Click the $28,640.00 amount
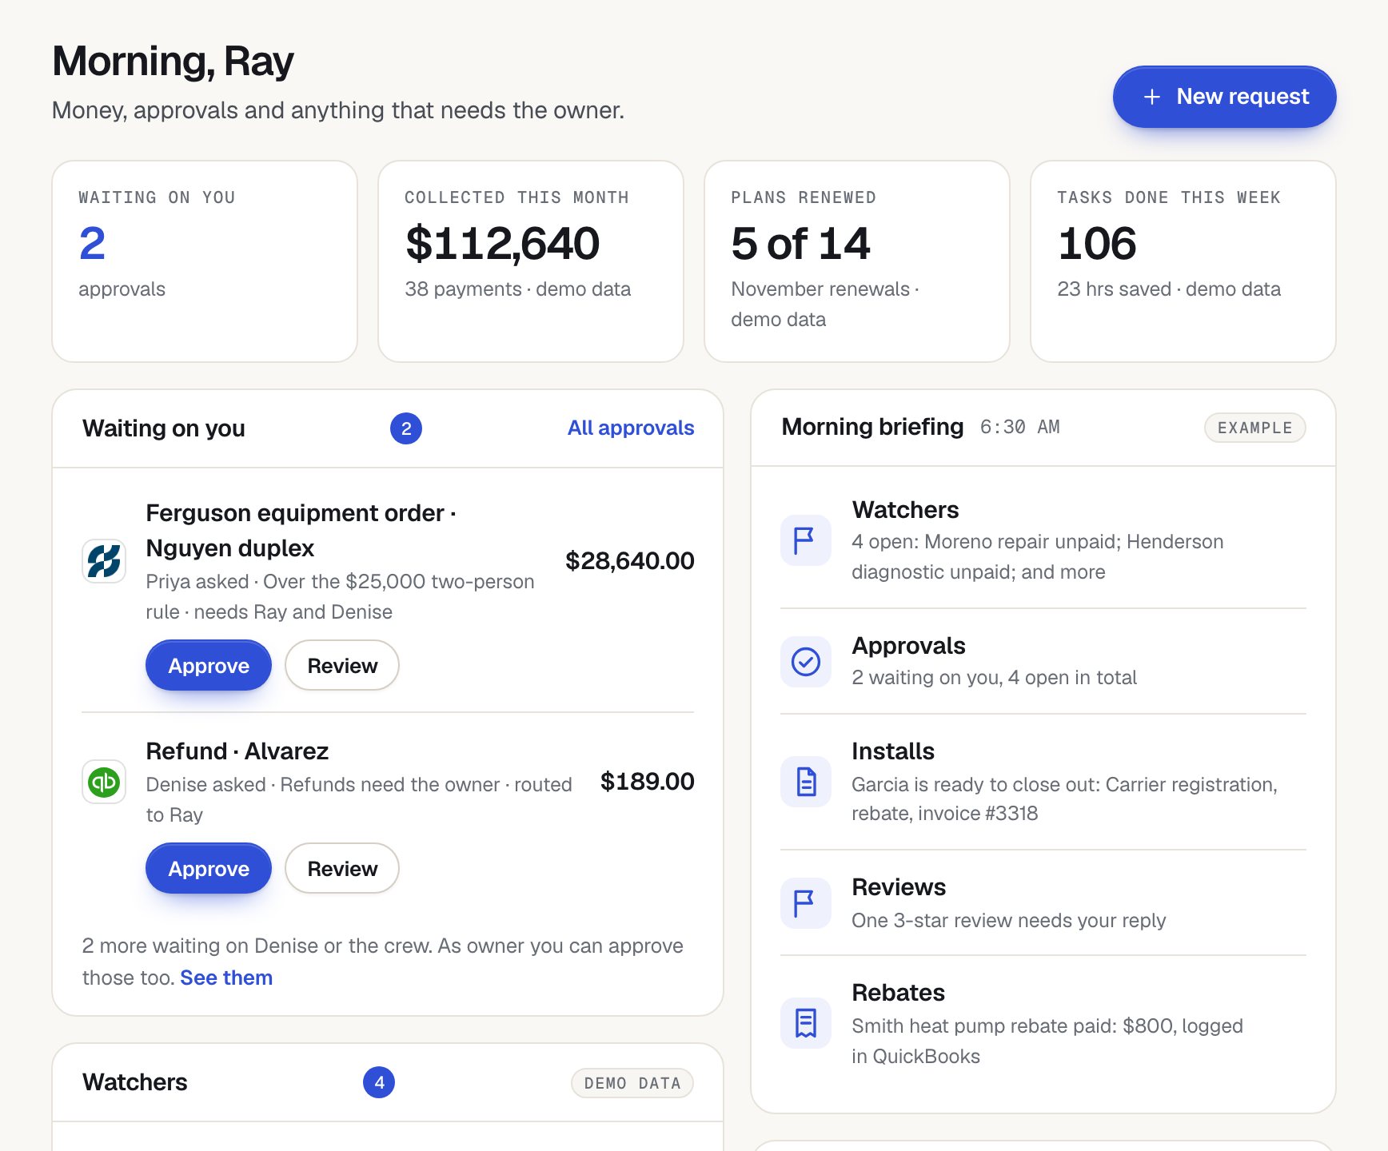Image resolution: width=1388 pixels, height=1151 pixels. [x=630, y=560]
